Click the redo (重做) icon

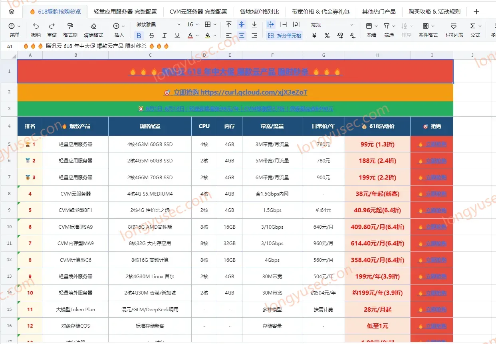coord(52,26)
